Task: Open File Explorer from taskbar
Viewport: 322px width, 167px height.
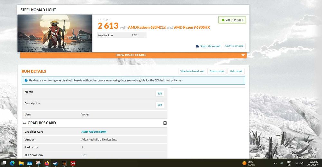Action: click(x=21, y=163)
